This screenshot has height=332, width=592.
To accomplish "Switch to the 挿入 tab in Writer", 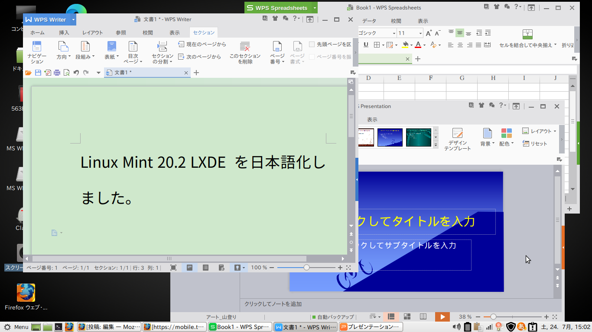I will click(x=64, y=32).
